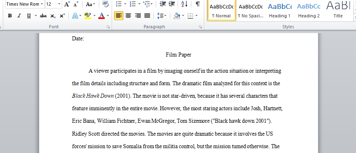Screen dimensions: 356x153
Task: Click the Shrink Font icon
Action: pos(76,4)
